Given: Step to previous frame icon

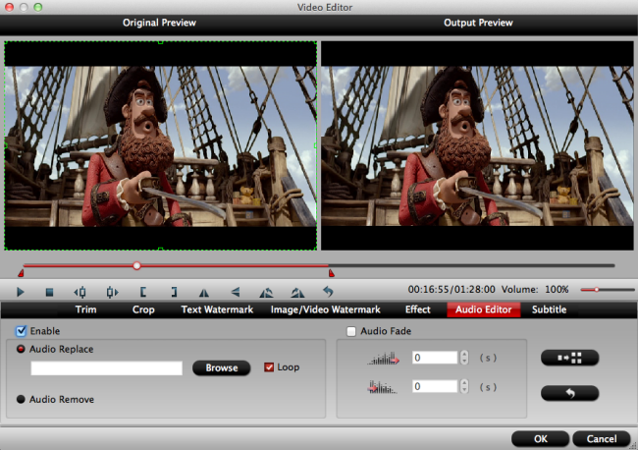Looking at the screenshot, I should [x=80, y=292].
